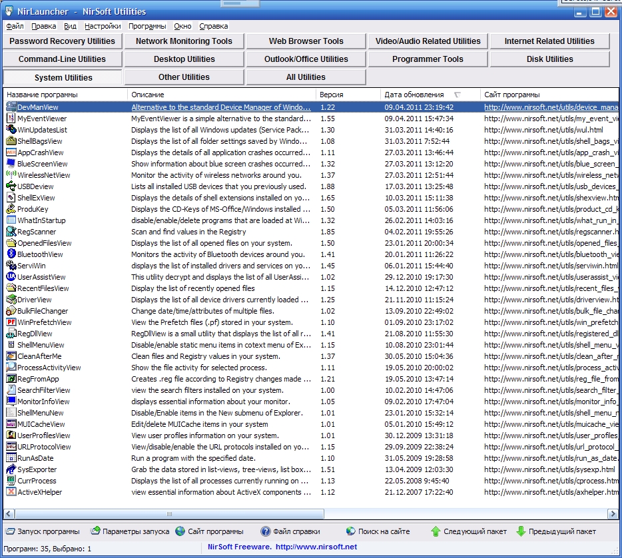Image resolution: width=622 pixels, height=558 pixels.
Task: Sort by Дата обновления column header
Action: tap(430, 95)
